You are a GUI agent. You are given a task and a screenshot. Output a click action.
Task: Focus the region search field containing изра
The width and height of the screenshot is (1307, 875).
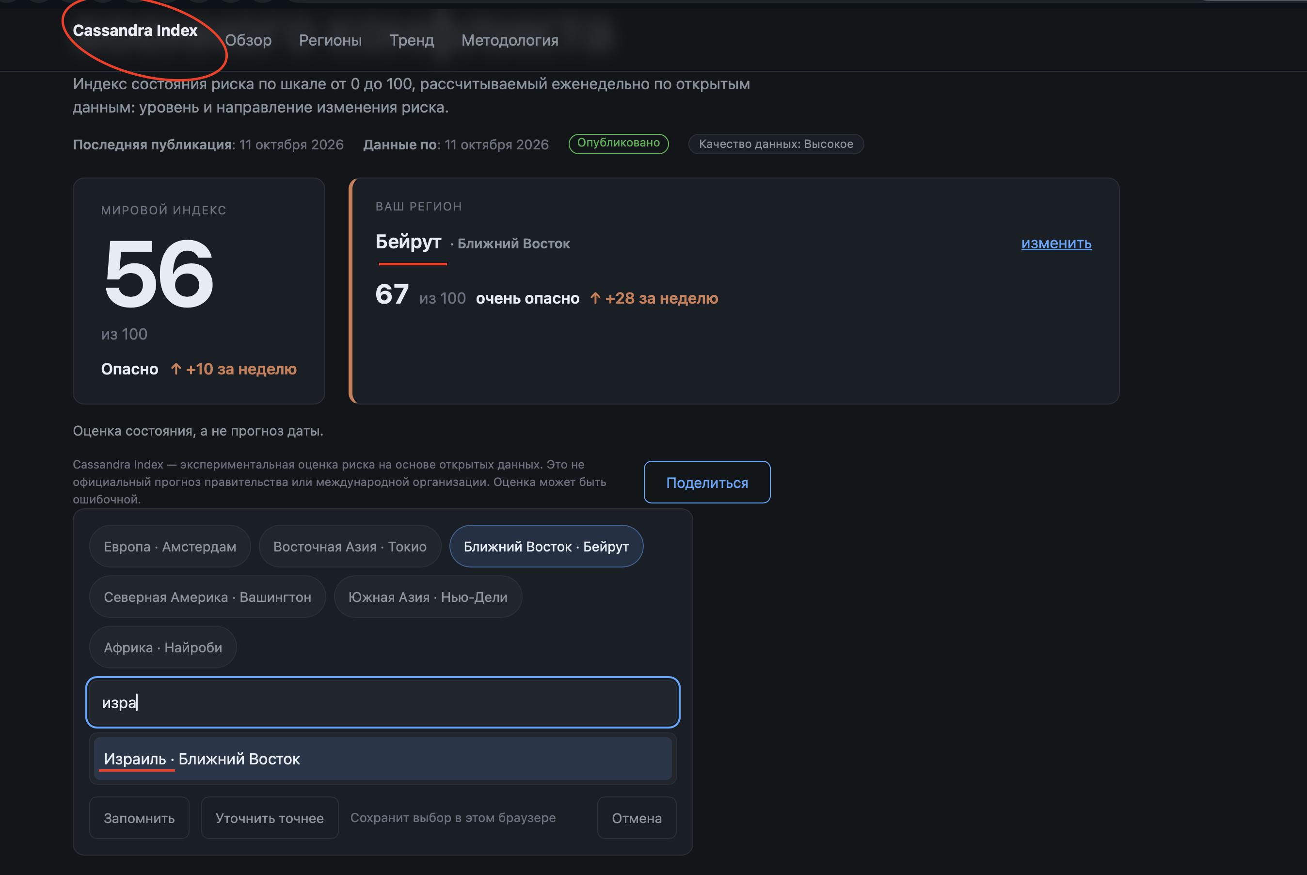[383, 702]
